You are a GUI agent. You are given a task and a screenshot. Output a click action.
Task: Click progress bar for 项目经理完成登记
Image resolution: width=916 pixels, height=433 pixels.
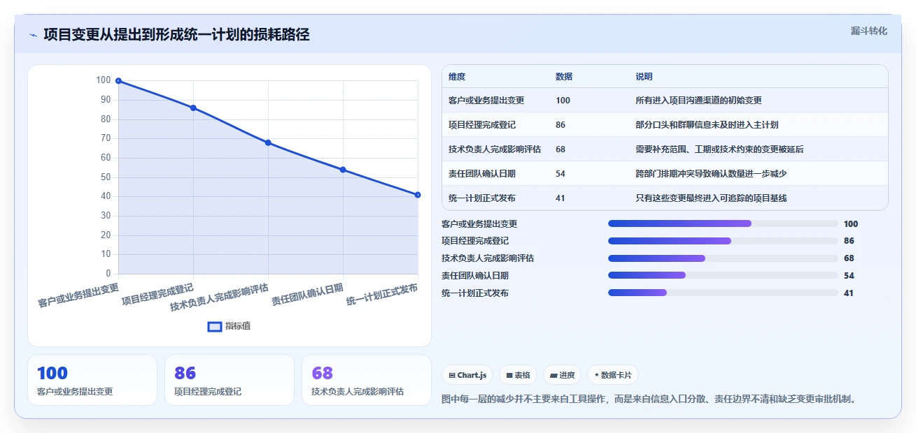723,241
